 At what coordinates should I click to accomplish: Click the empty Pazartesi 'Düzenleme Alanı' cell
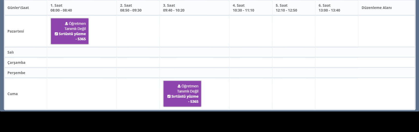[x=386, y=31]
